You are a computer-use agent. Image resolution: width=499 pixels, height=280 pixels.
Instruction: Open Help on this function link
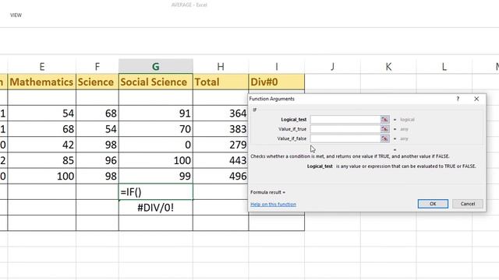click(273, 204)
